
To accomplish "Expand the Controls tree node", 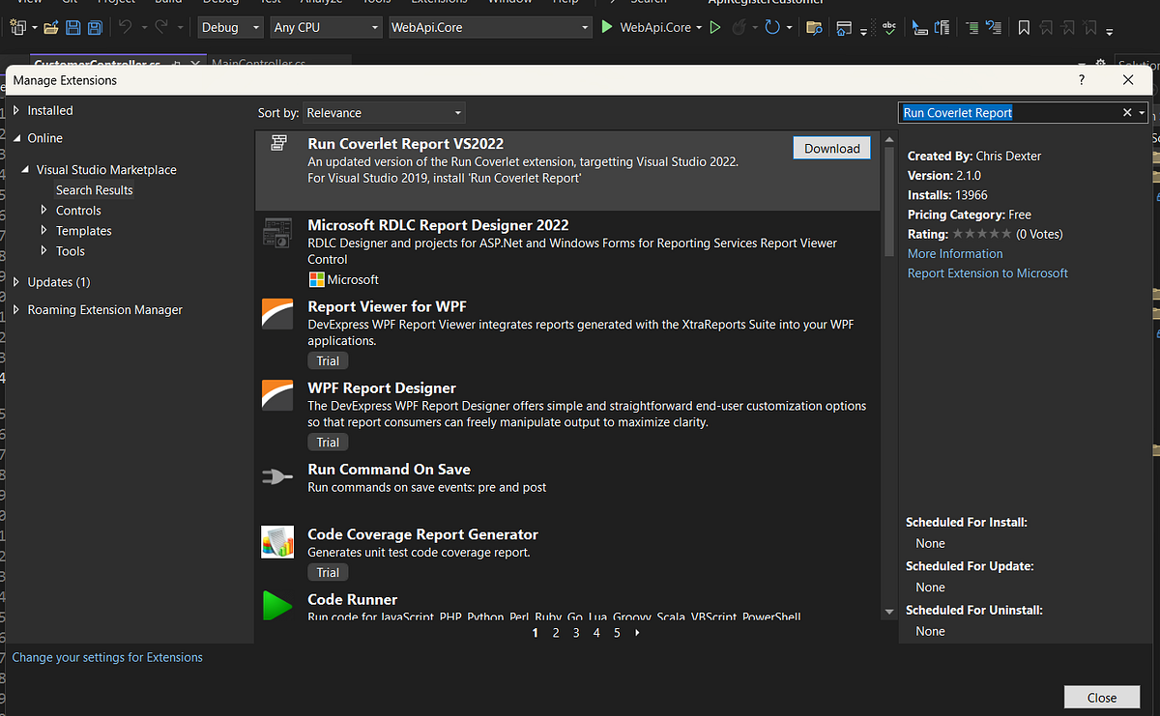I will click(x=44, y=210).
